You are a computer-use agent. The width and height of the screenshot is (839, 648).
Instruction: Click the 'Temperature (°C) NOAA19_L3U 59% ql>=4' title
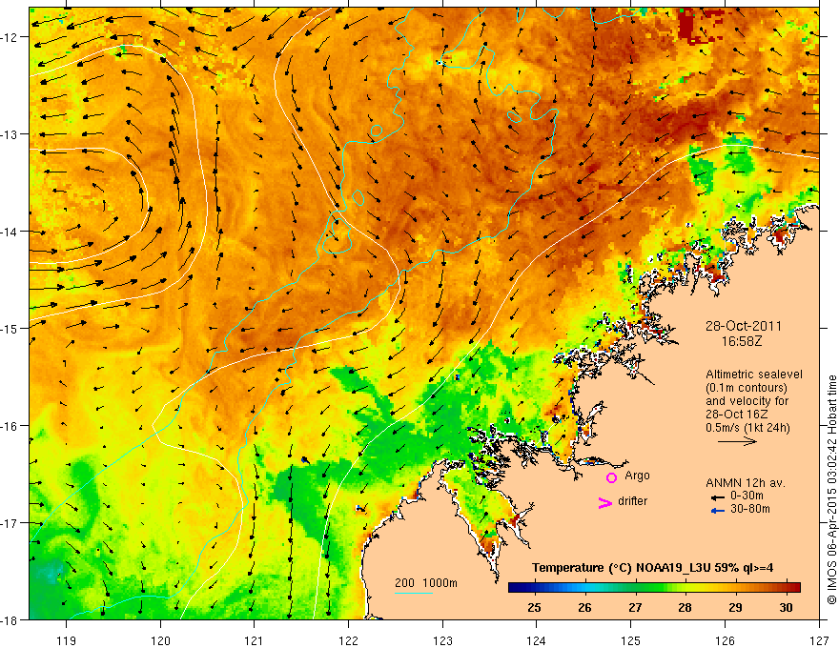pyautogui.click(x=652, y=568)
